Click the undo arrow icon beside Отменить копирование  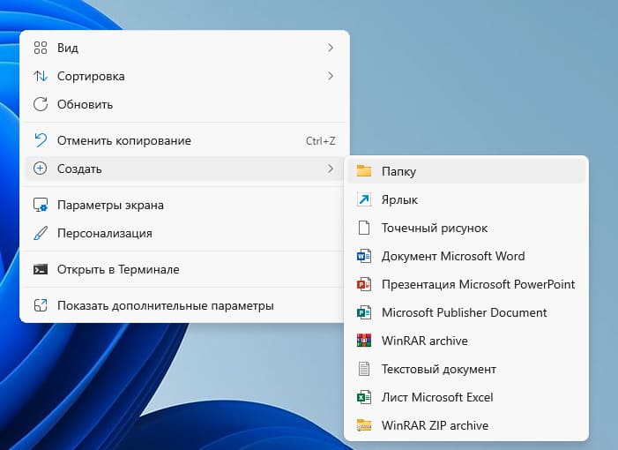point(41,140)
